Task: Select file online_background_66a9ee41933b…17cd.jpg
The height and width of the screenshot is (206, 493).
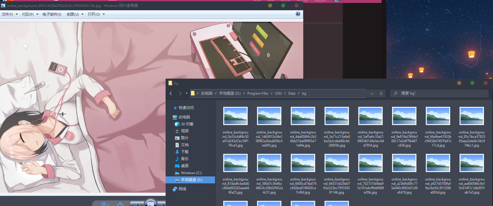Action: coord(438,127)
